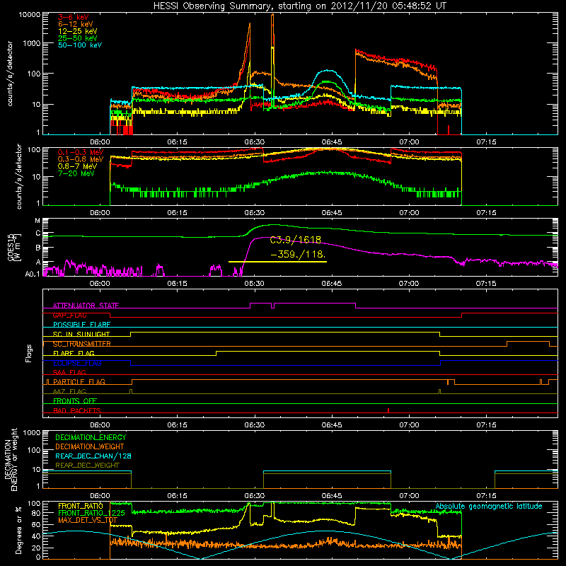The image size is (566, 566).
Task: Click the 7-20 MeV legend label
Action: click(76, 173)
